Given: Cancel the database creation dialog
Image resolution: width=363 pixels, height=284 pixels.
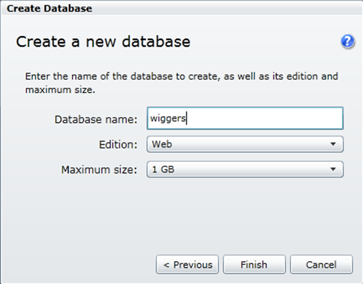Looking at the screenshot, I should pos(321,265).
